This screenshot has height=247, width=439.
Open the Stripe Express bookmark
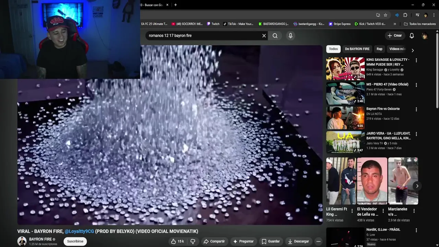click(340, 24)
